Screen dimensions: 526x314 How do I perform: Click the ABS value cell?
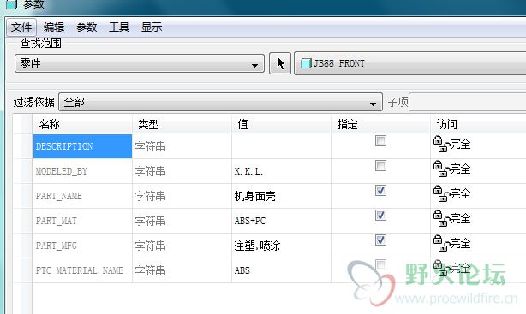tap(281, 270)
